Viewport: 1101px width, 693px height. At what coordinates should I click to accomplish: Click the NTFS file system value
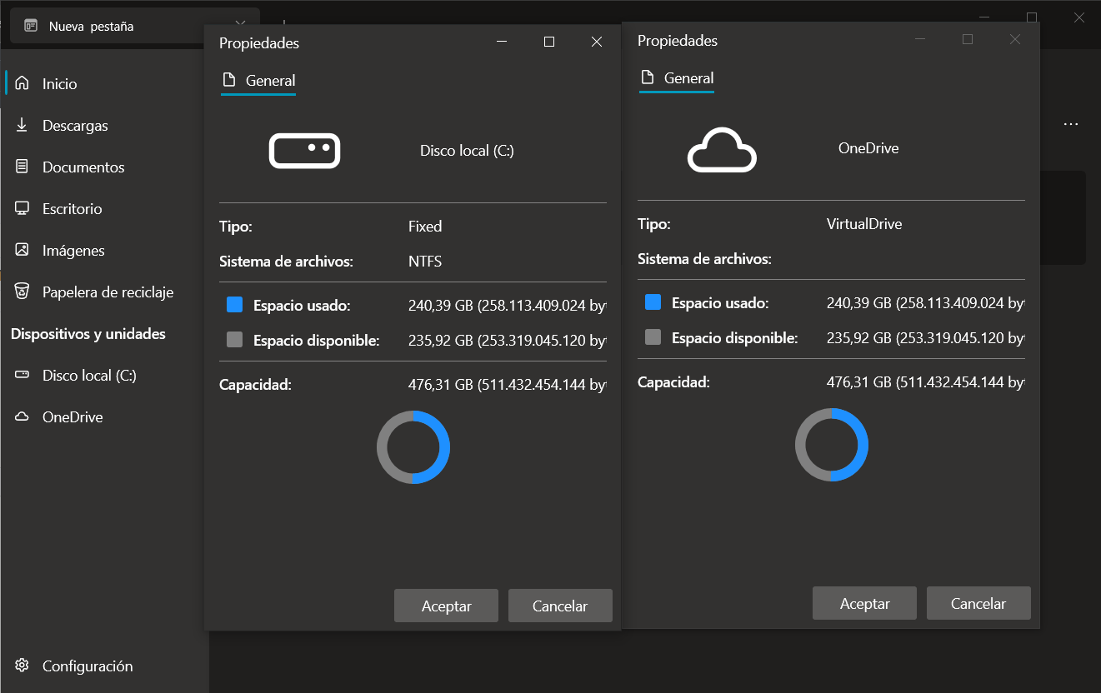pyautogui.click(x=425, y=262)
